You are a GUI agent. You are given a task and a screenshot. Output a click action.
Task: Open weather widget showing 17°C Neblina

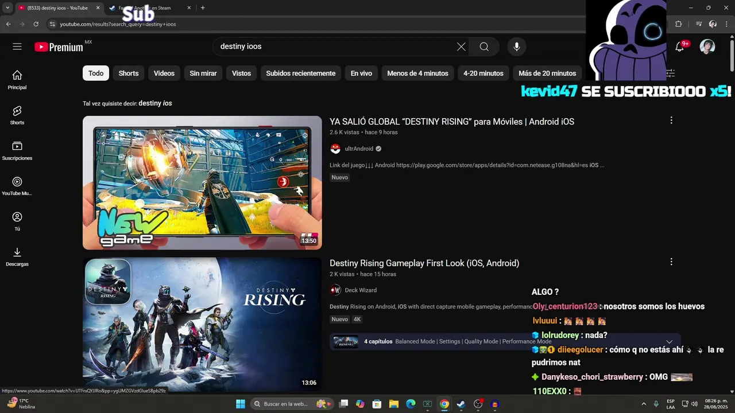[x=21, y=404]
